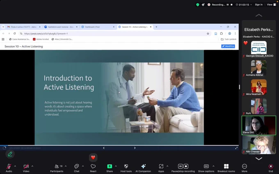Click the green annotate pencil icon
The image size is (279, 174).
(x=10, y=154)
